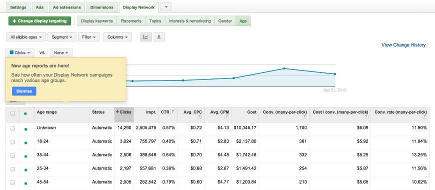Open the Clicks metric dropdown

(20, 52)
